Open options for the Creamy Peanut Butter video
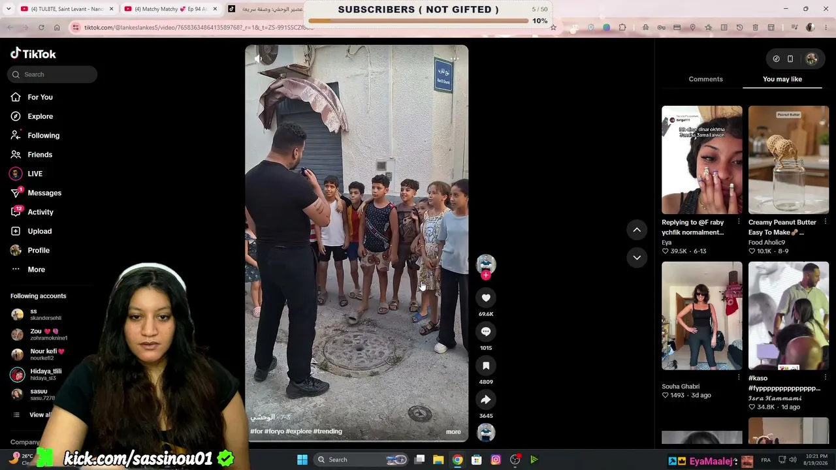Image resolution: width=836 pixels, height=470 pixels. (x=825, y=222)
